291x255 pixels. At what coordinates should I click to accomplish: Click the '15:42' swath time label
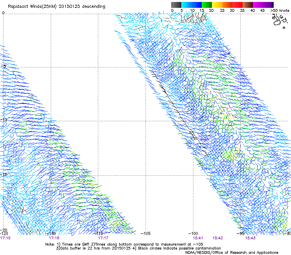coord(217,238)
